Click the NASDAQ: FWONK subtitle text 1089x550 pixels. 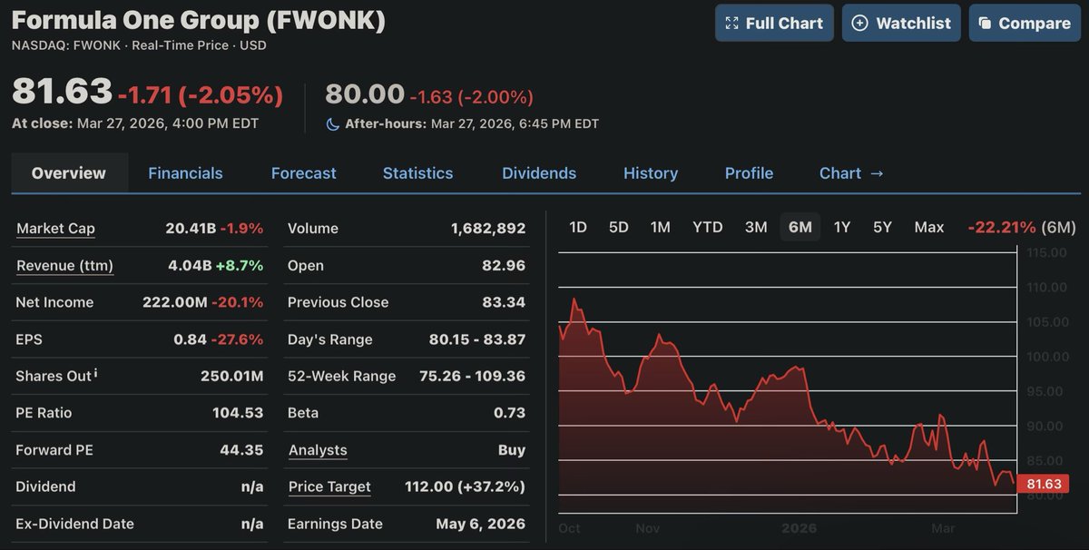(x=68, y=45)
